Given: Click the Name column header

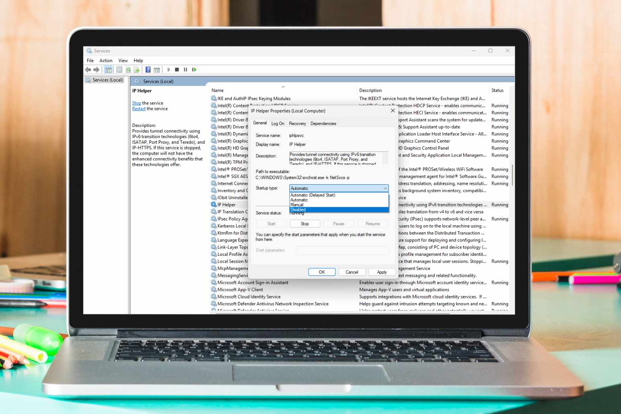Looking at the screenshot, I should pos(218,91).
